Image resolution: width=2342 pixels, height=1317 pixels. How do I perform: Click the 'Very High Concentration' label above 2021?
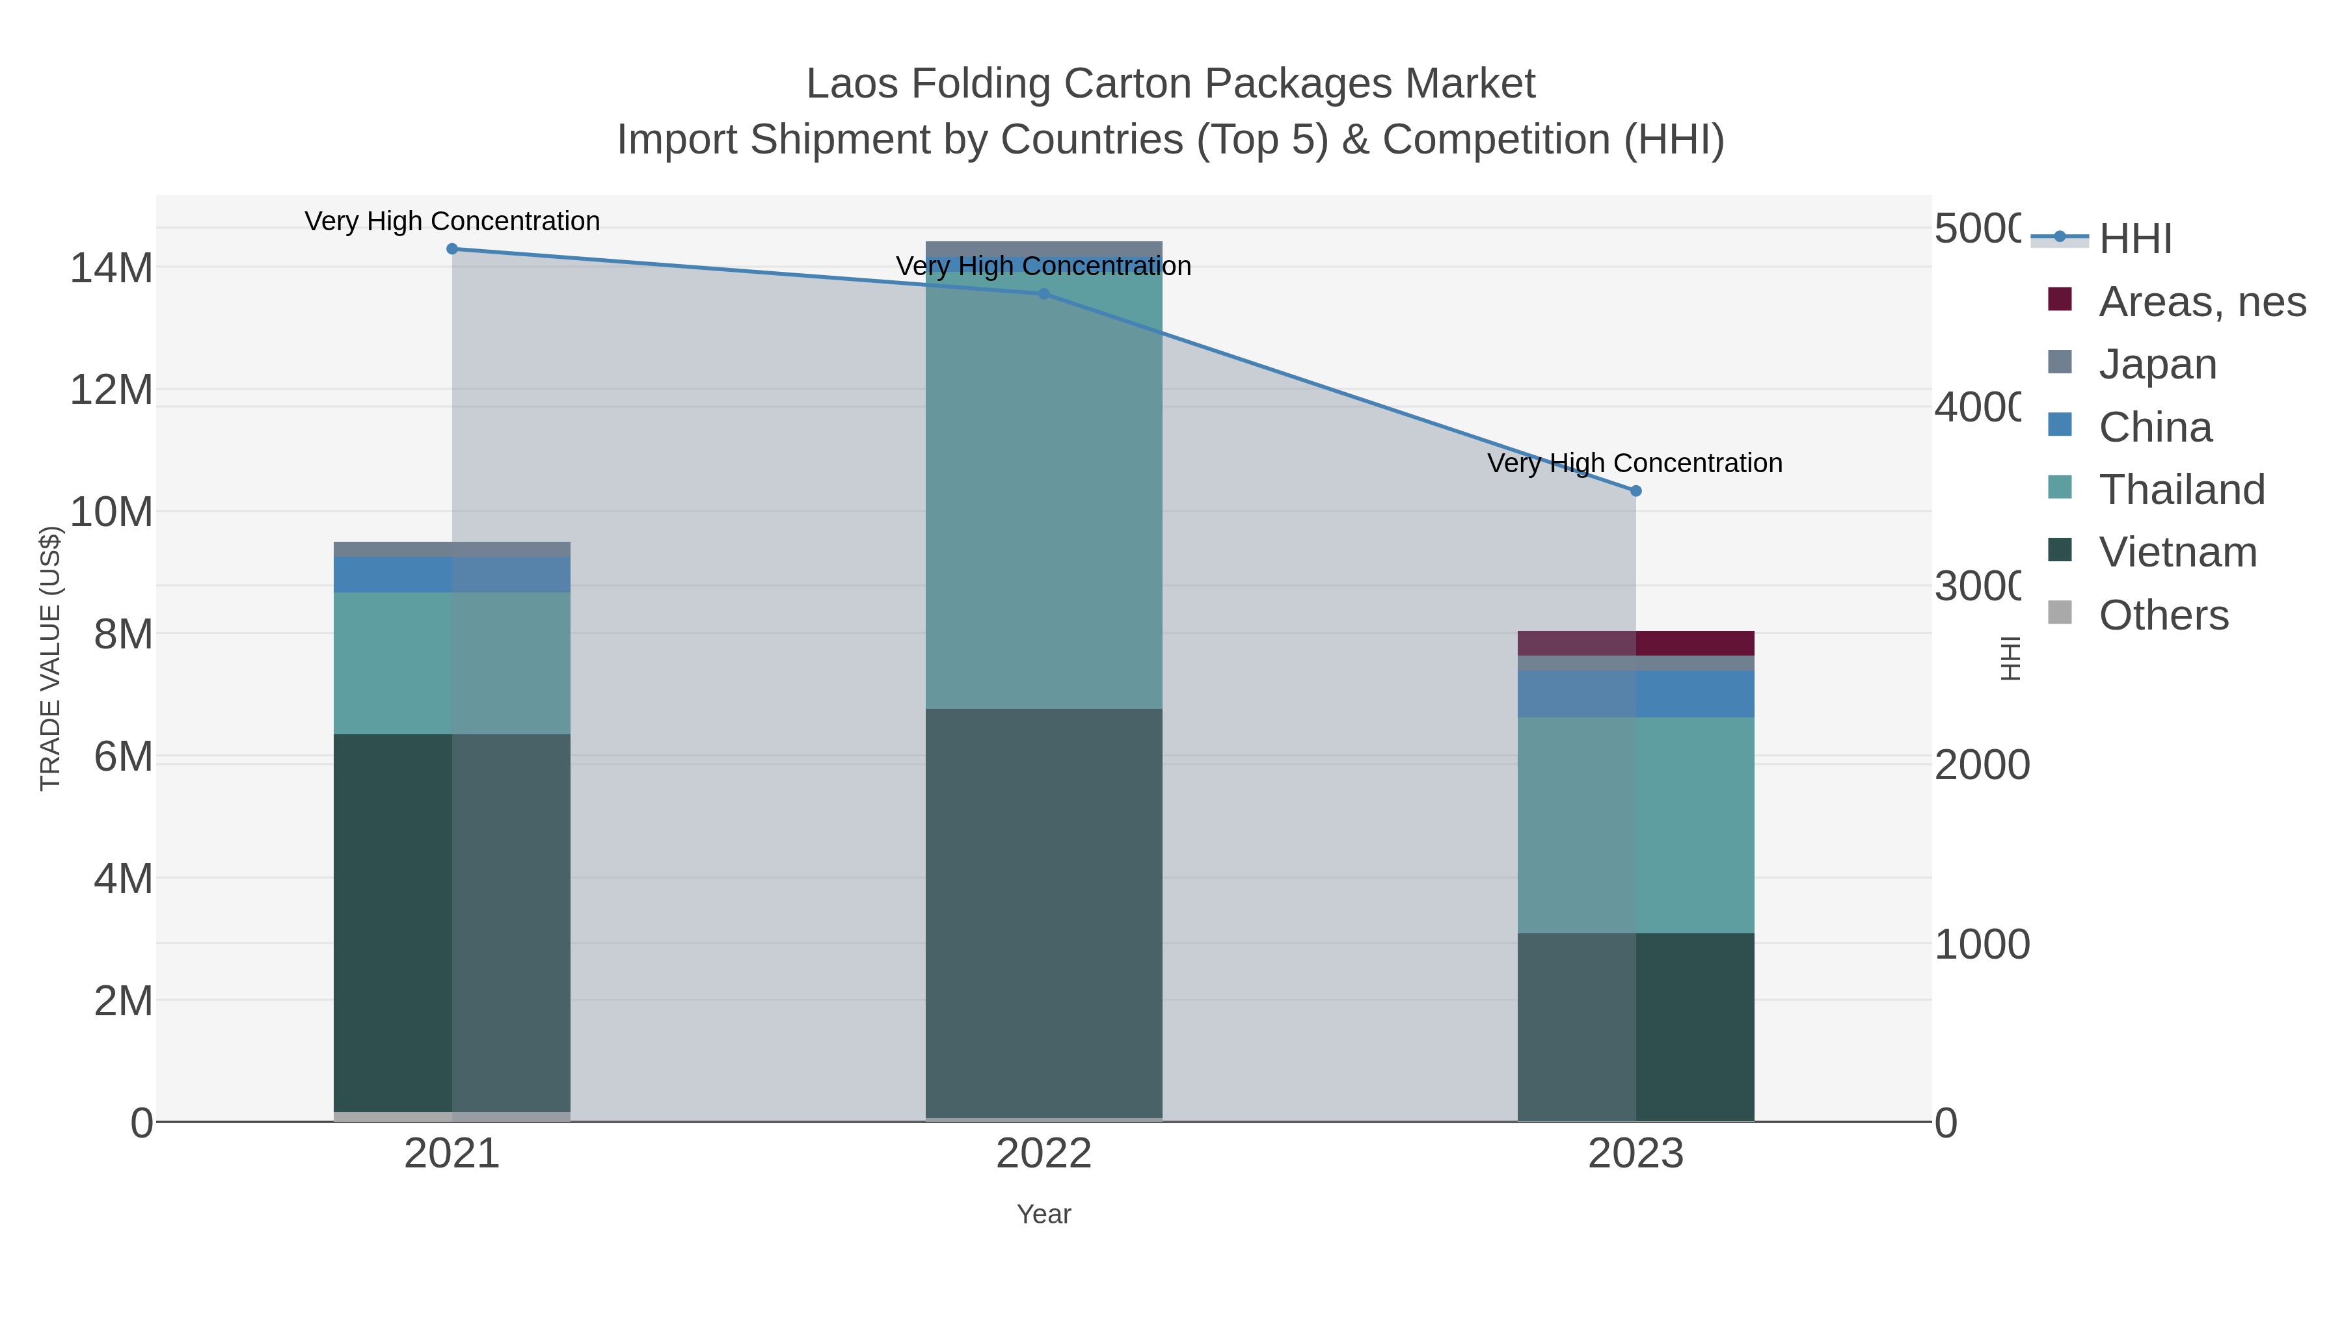(452, 221)
